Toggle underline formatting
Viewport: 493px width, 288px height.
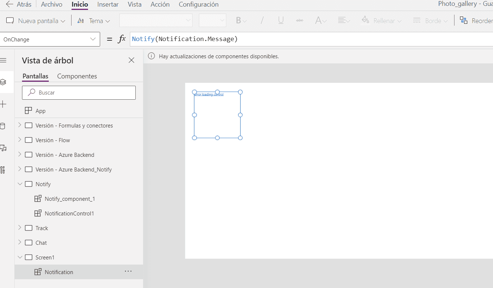point(281,21)
